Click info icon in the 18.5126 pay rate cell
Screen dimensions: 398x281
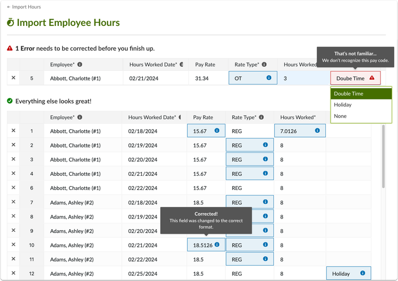(217, 244)
